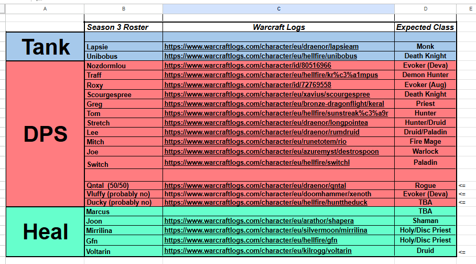Select the Season 3 Roster header cell
The image size is (476, 264).
pyautogui.click(x=124, y=27)
